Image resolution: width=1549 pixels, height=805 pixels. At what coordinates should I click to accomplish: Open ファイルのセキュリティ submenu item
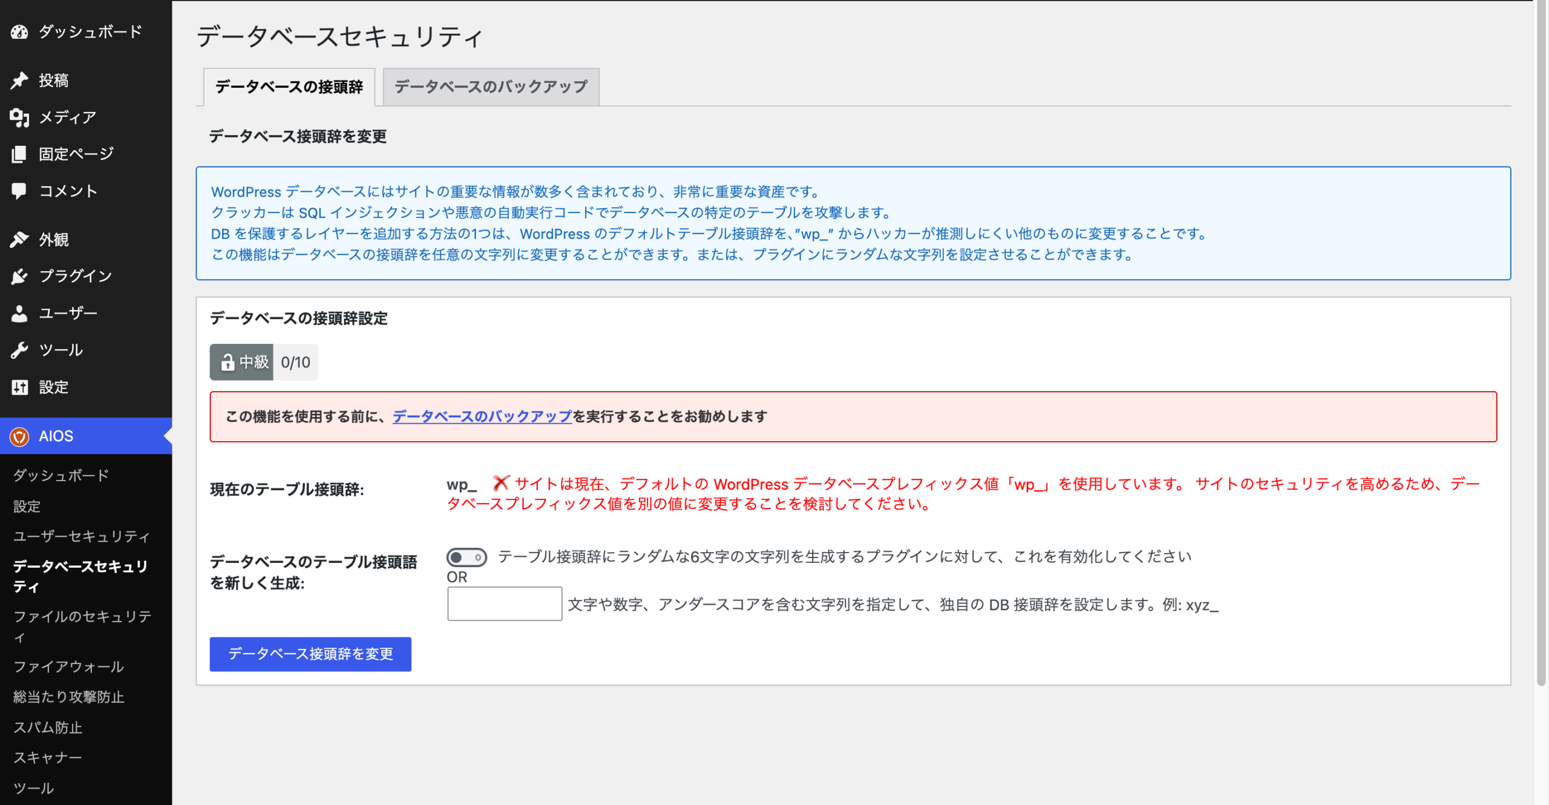(83, 626)
